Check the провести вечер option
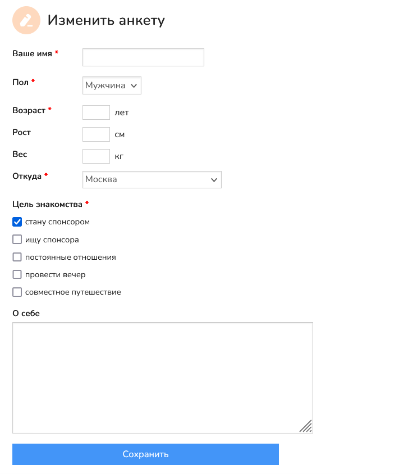This screenshot has height=474, width=399. point(17,275)
